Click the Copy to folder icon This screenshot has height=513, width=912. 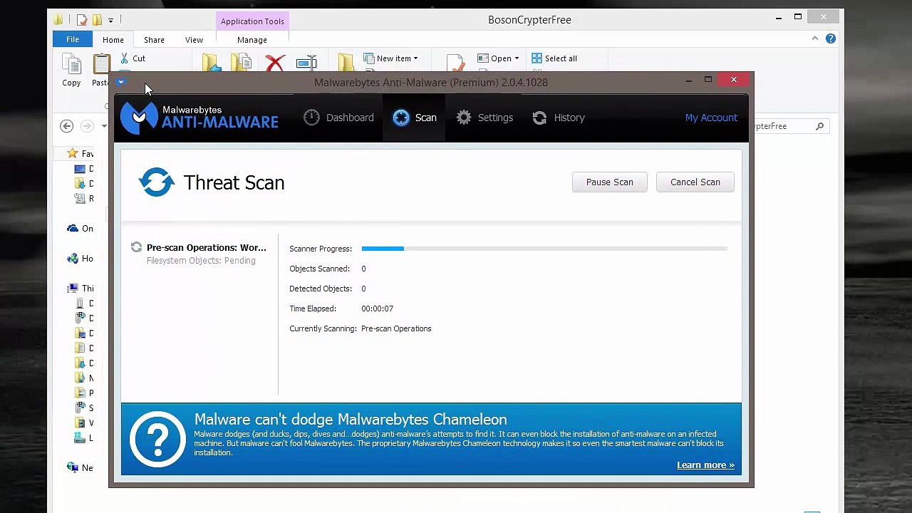[x=241, y=63]
